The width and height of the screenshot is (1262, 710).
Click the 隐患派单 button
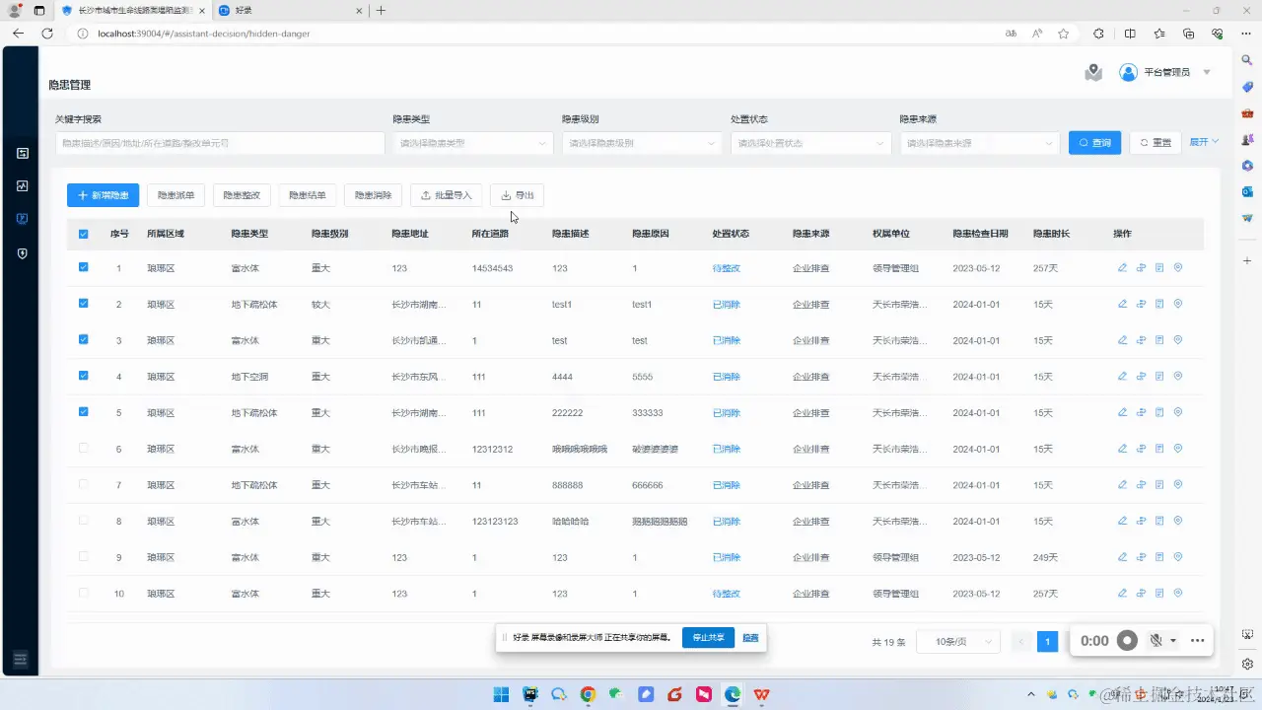click(x=176, y=195)
